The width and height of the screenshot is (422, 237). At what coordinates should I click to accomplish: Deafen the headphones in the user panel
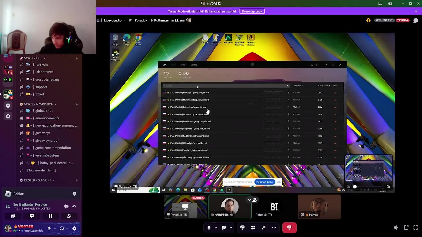[62, 228]
